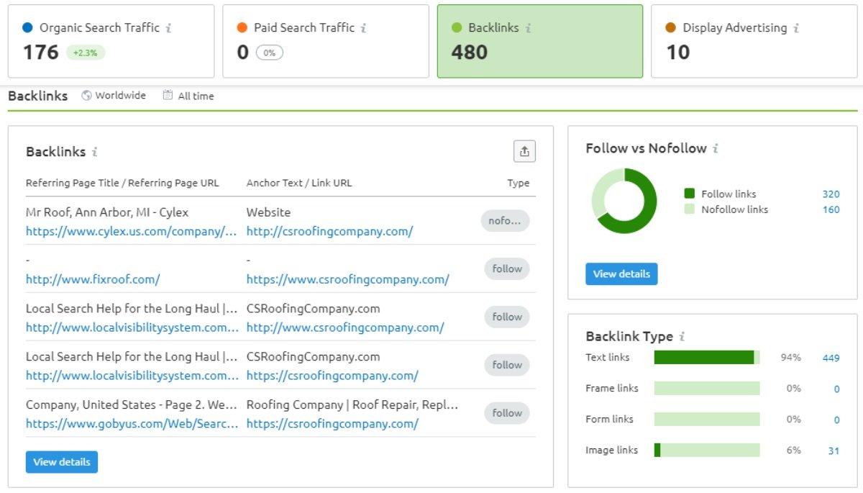Select the Paid Search Traffic card

click(x=325, y=41)
